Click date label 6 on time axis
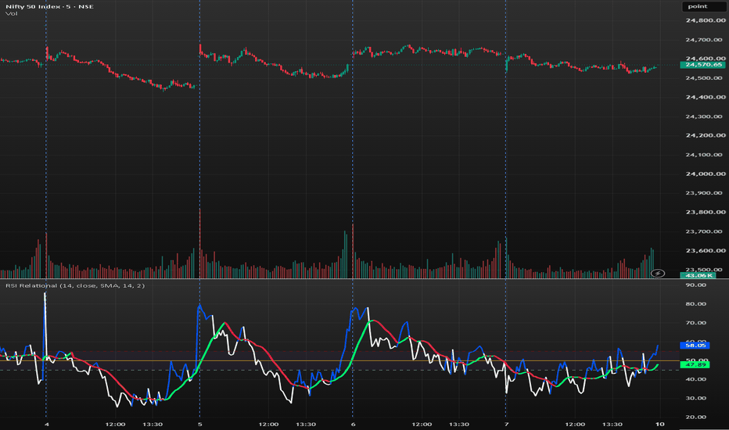 click(353, 425)
